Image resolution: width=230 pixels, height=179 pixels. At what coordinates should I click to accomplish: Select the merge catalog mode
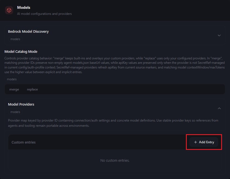pos(14,89)
